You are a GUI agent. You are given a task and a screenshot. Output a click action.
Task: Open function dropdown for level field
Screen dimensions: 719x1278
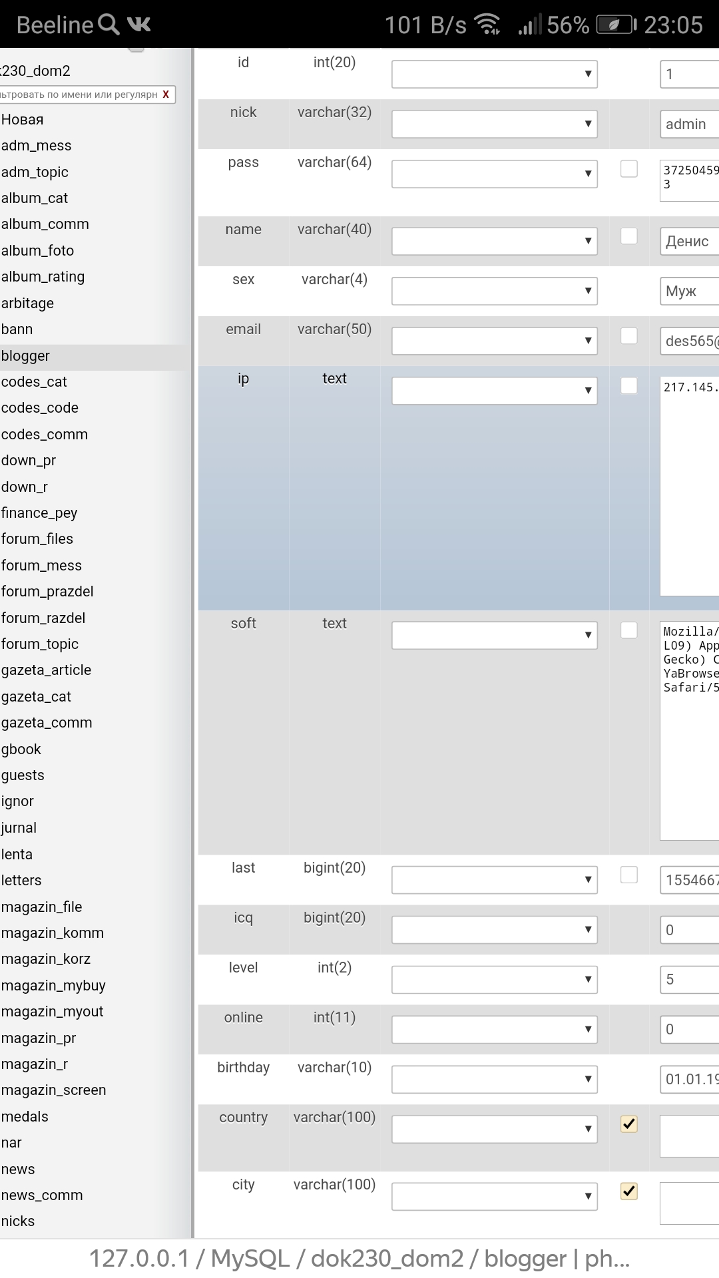pyautogui.click(x=494, y=980)
